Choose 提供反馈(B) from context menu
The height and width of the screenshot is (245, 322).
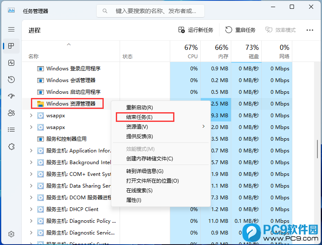139,137
